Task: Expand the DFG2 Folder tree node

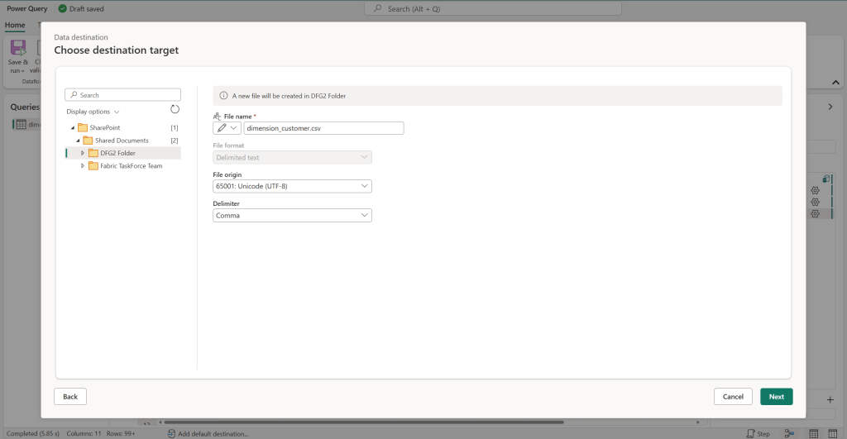Action: [83, 153]
